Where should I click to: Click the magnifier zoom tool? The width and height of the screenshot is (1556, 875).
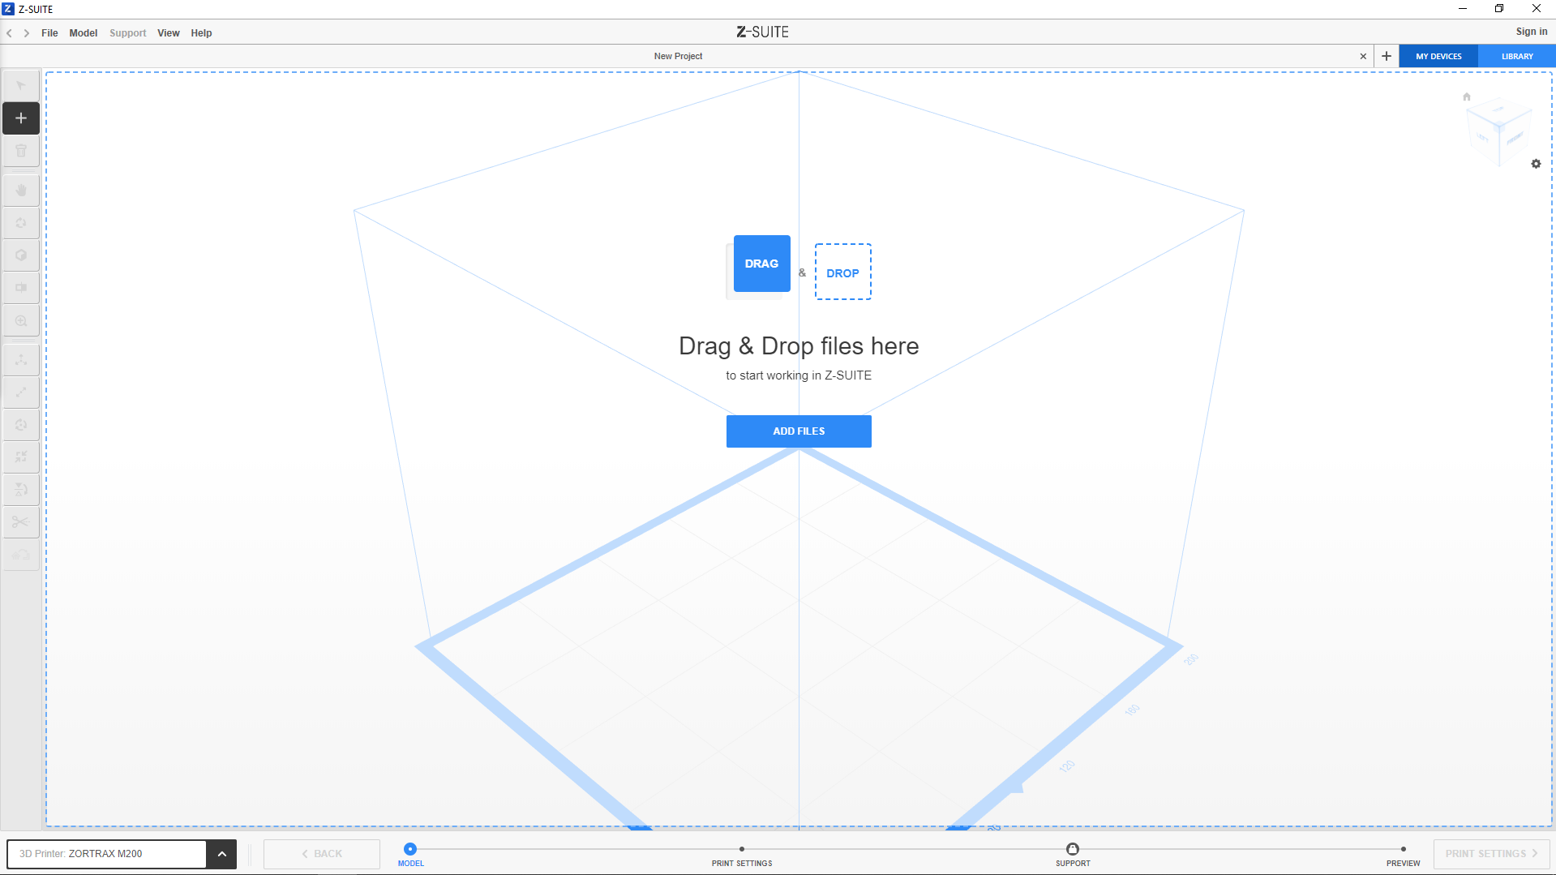click(21, 321)
